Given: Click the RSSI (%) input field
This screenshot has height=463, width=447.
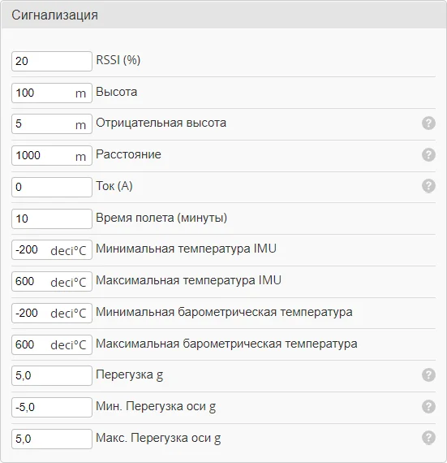Looking at the screenshot, I should pyautogui.click(x=52, y=61).
